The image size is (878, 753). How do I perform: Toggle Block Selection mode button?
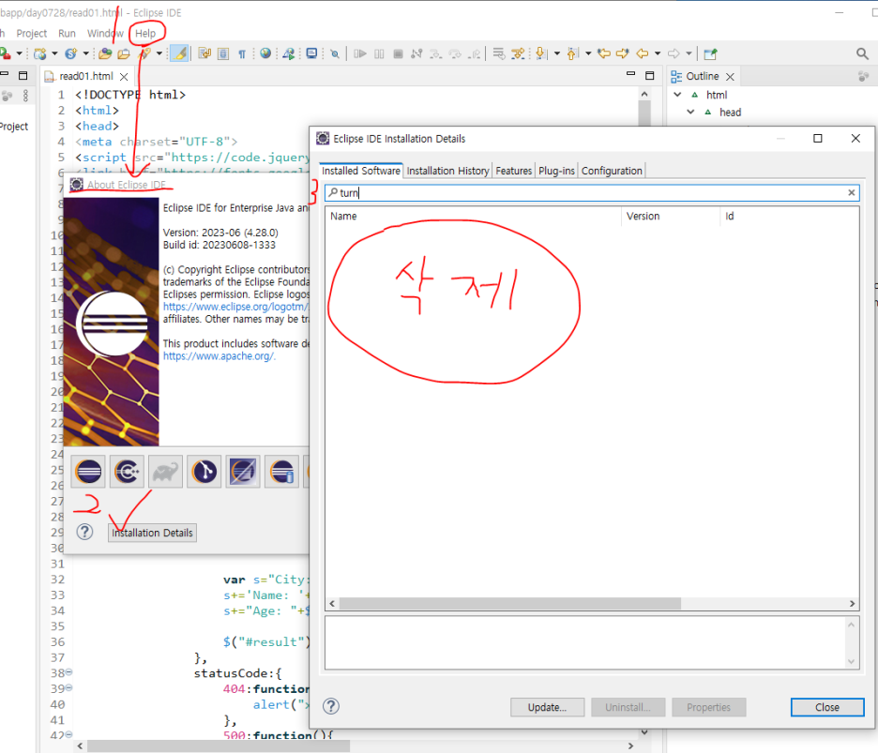(x=223, y=53)
